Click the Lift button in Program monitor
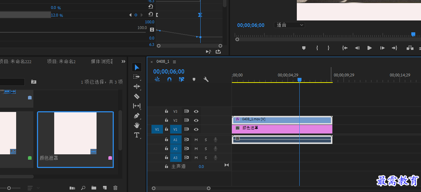 pyautogui.click(x=410, y=48)
